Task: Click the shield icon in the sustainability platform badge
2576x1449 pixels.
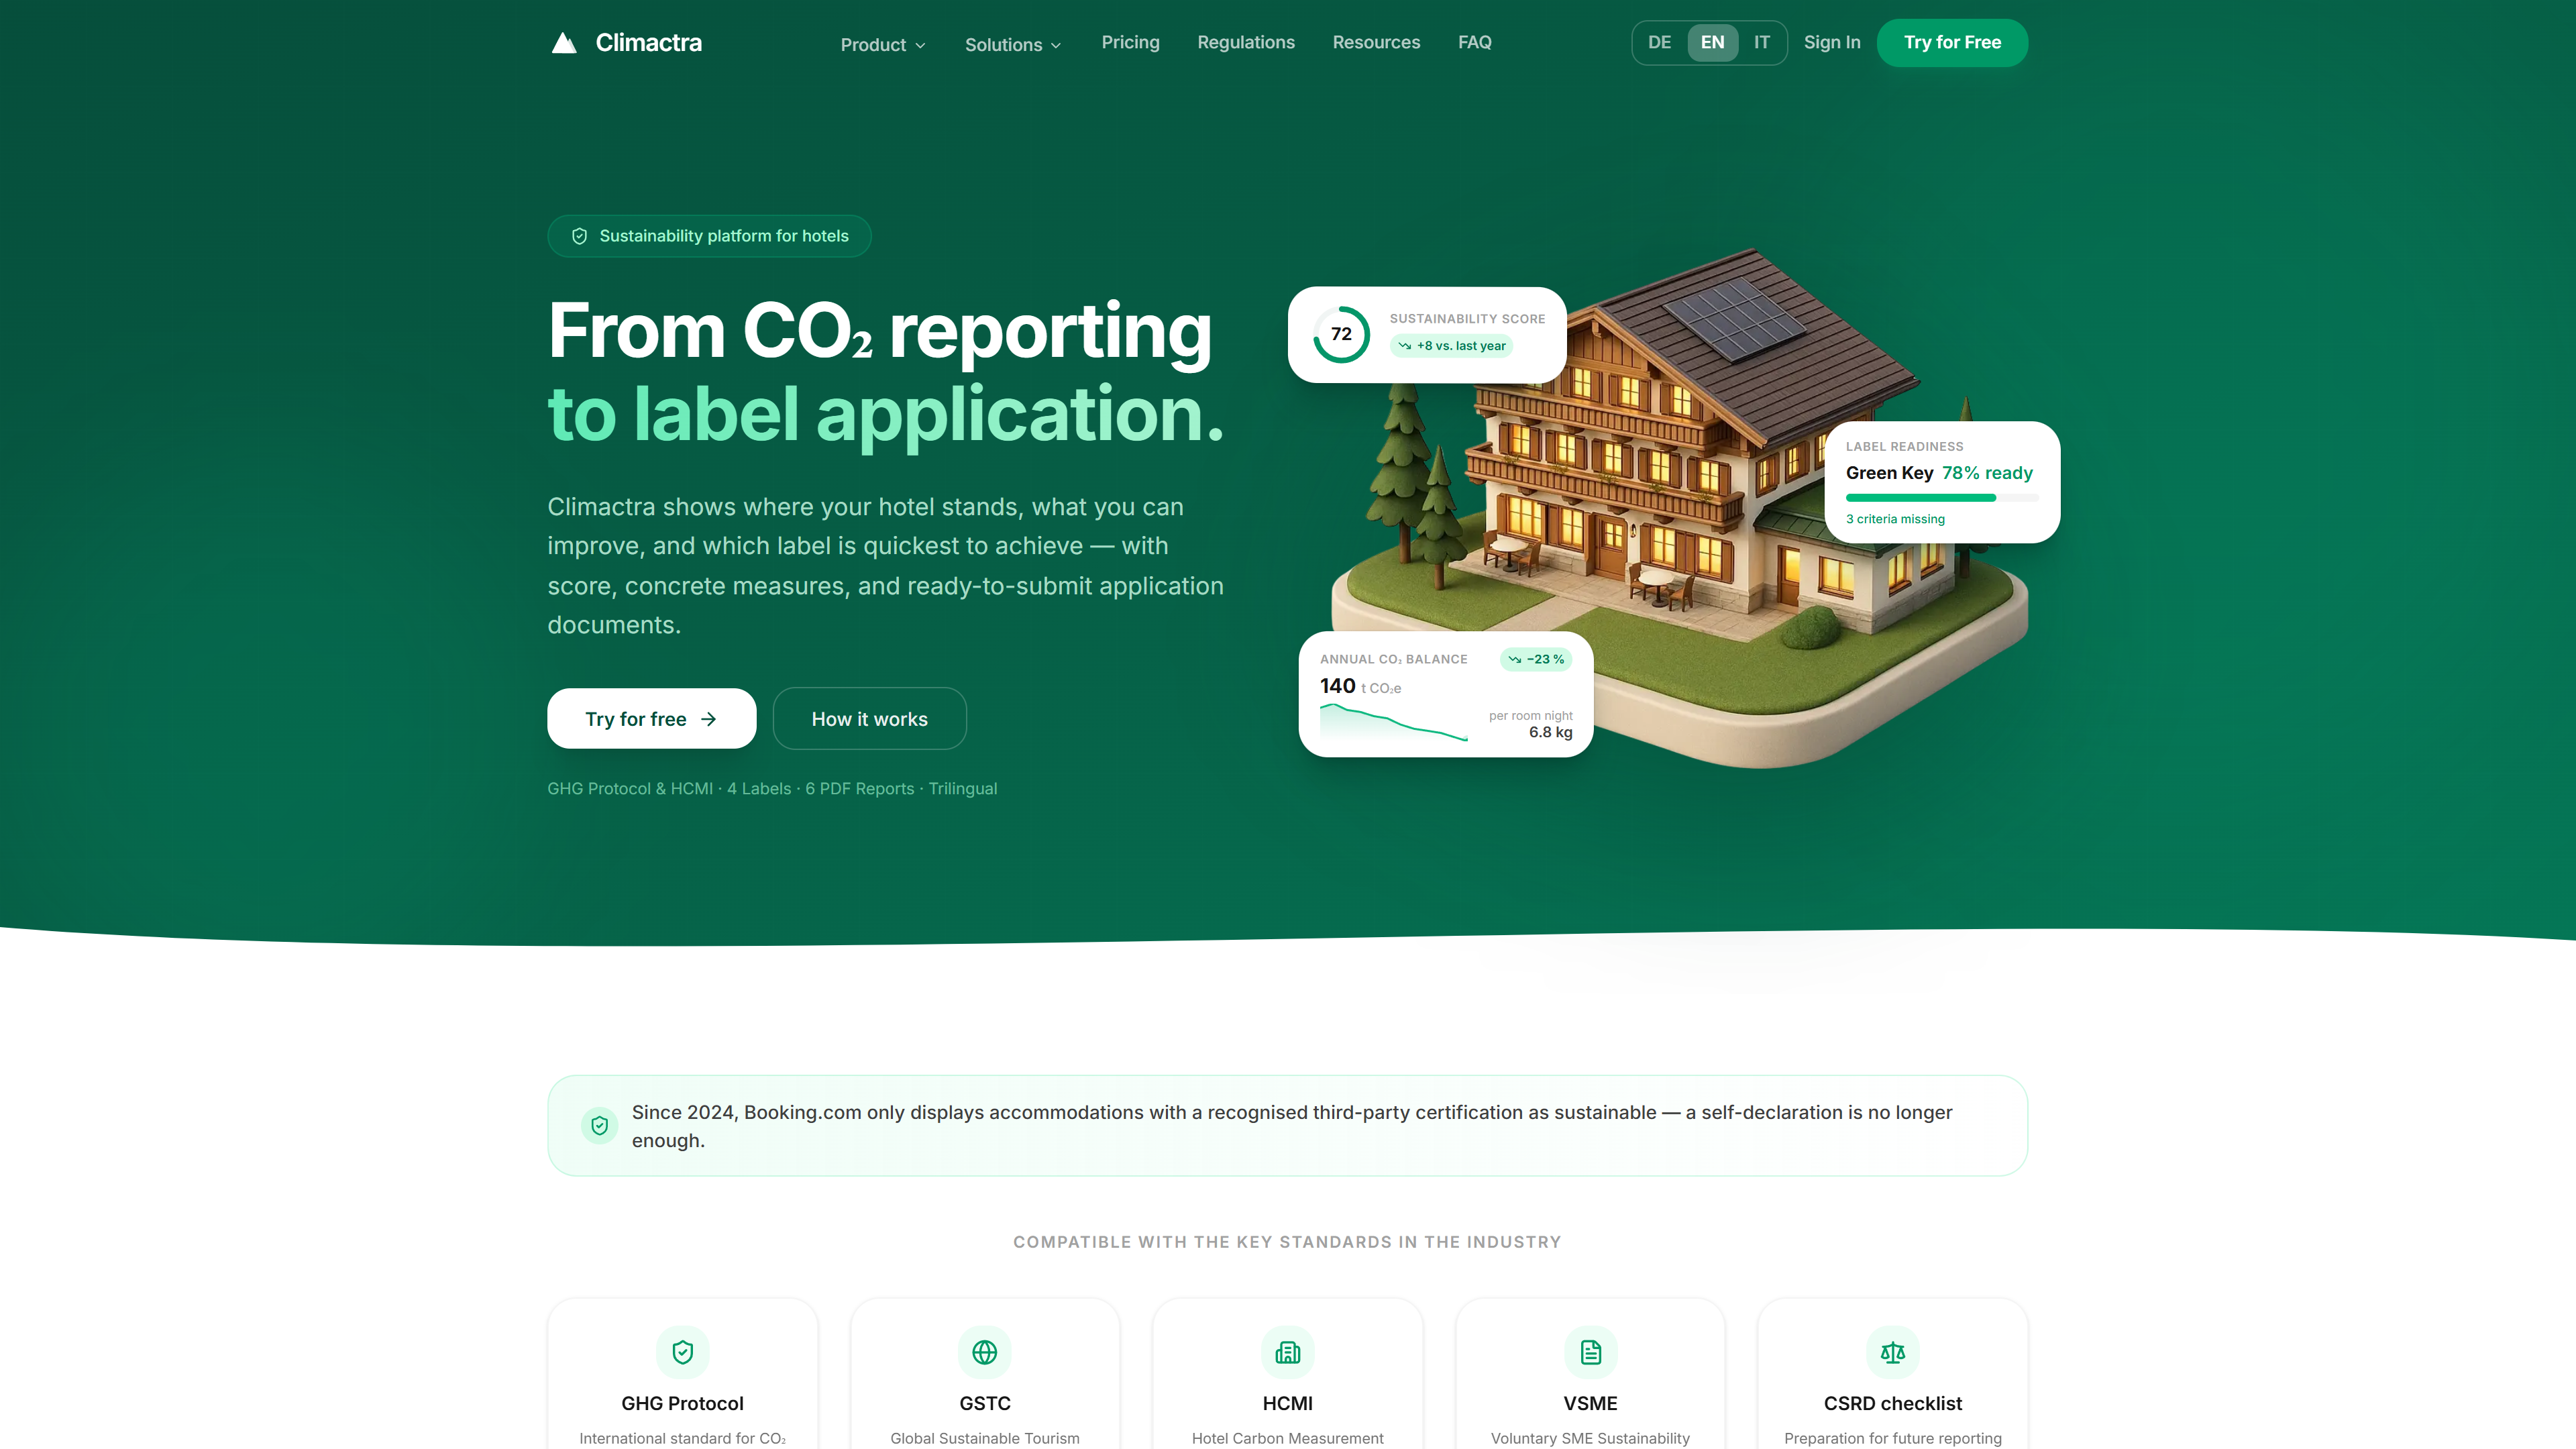Action: click(579, 236)
